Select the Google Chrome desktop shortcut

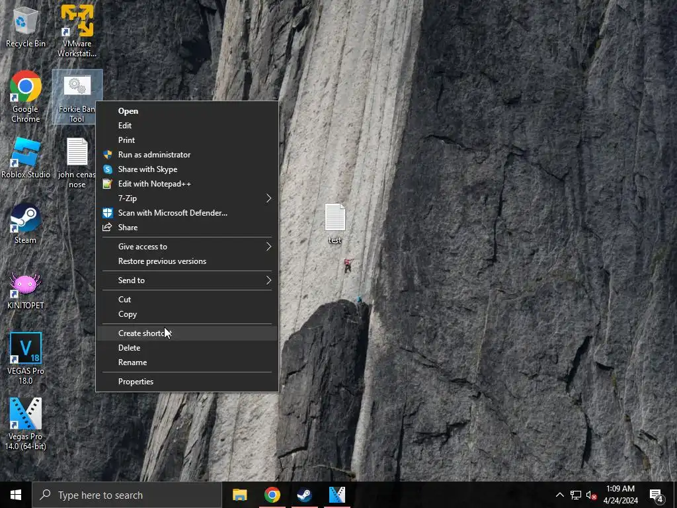click(26, 97)
